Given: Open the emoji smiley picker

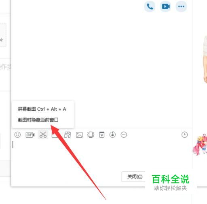Looking at the screenshot, I should click(17, 135).
